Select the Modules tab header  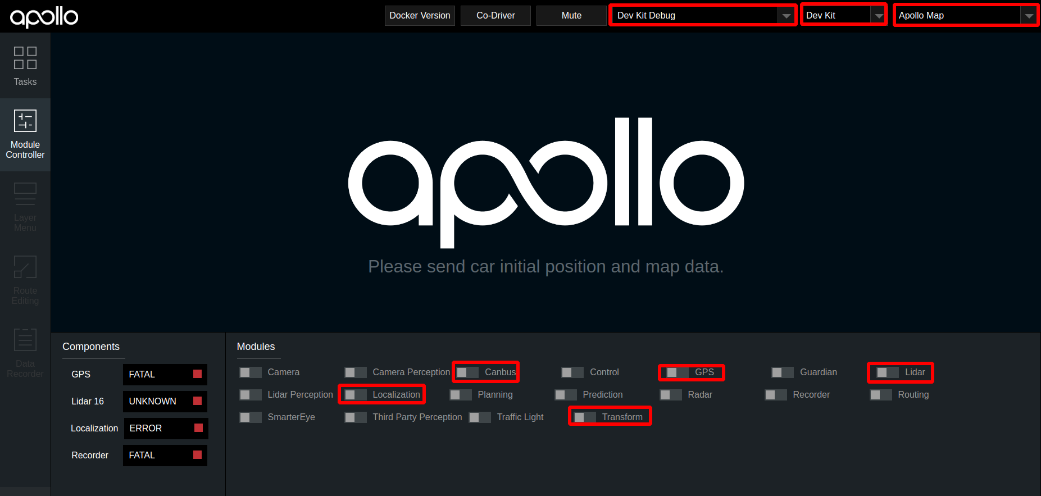pos(256,347)
